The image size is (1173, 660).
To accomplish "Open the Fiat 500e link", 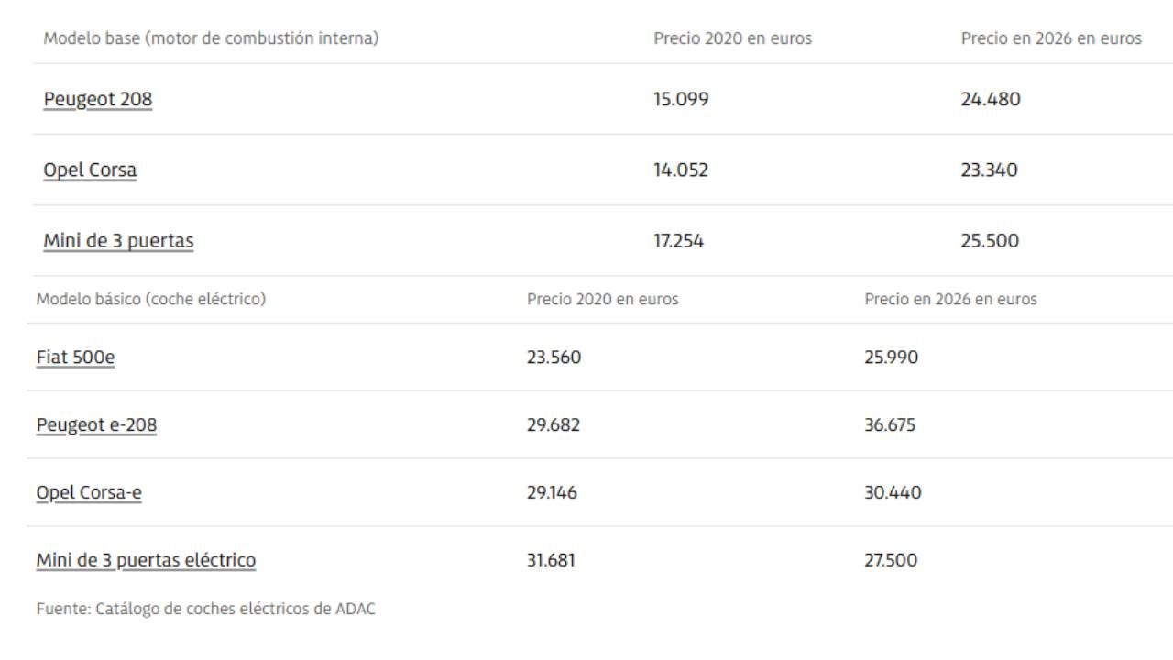I will point(75,357).
